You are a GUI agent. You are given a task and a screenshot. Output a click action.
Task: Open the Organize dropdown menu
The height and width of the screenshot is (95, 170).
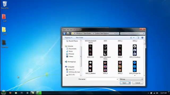[68, 37]
